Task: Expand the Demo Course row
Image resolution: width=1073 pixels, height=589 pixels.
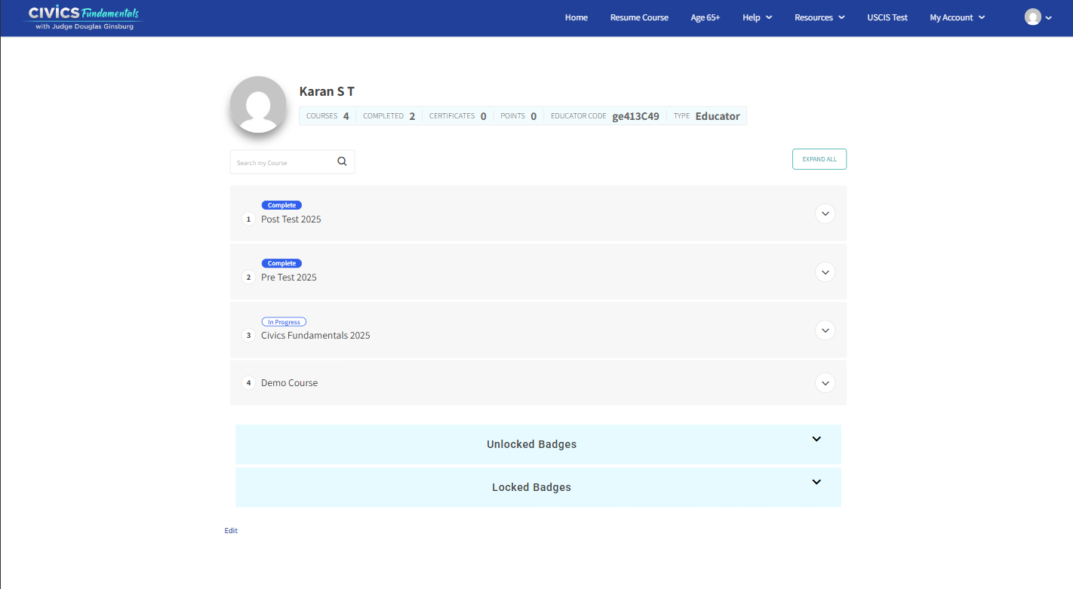Action: [825, 383]
